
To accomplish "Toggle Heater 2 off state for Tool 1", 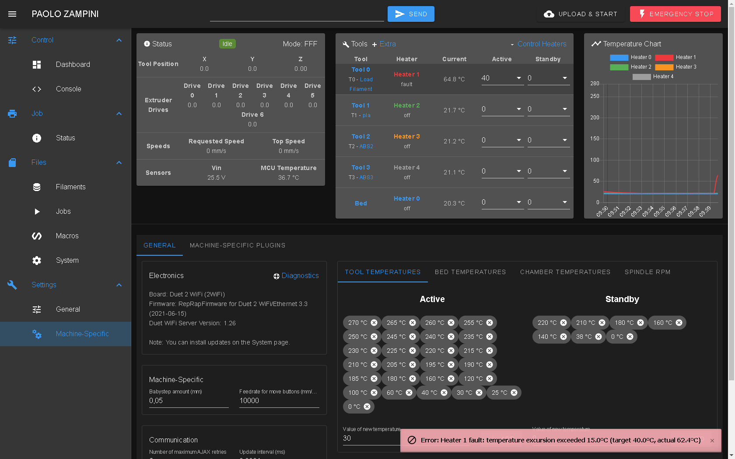I will 406,105.
